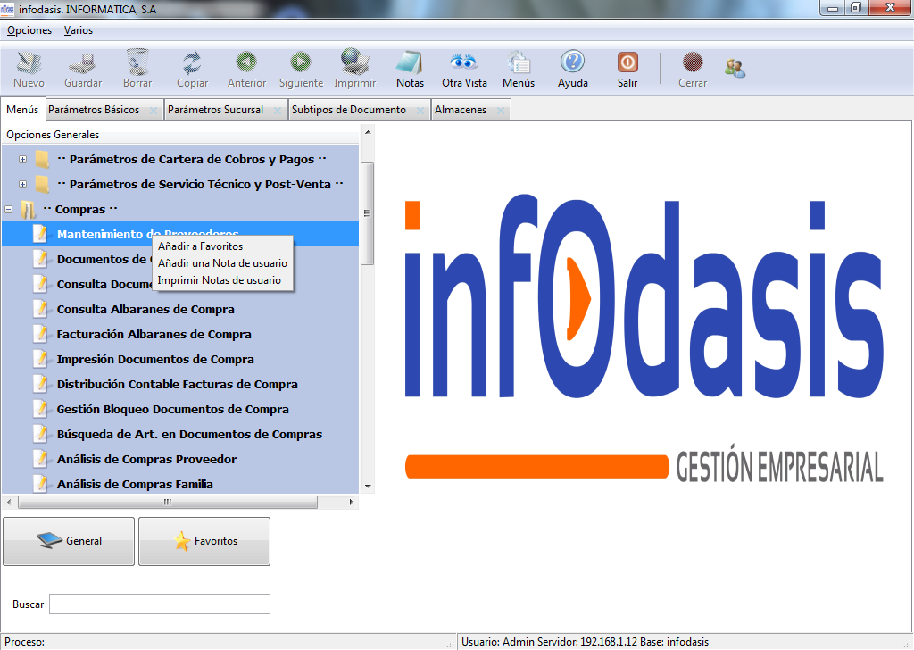Viewport: 914px width, 650px height.
Task: Select Distribución Contable Facturas de Compra
Action: [178, 384]
